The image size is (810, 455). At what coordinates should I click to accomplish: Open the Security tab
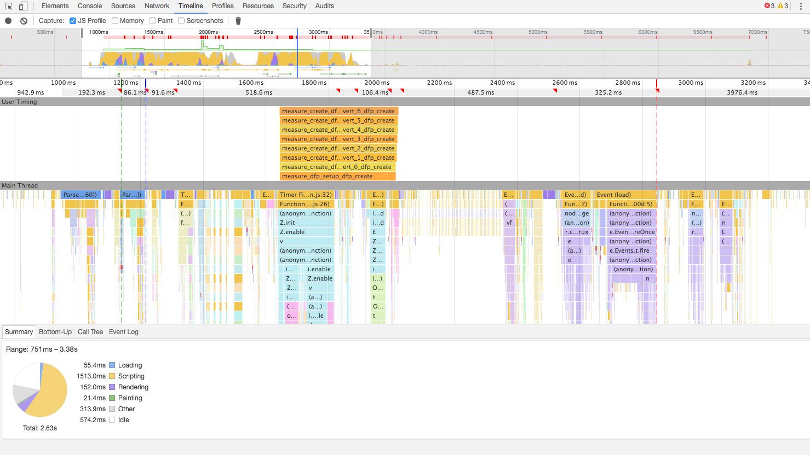(295, 6)
